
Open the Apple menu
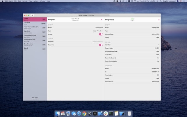(3, 1)
